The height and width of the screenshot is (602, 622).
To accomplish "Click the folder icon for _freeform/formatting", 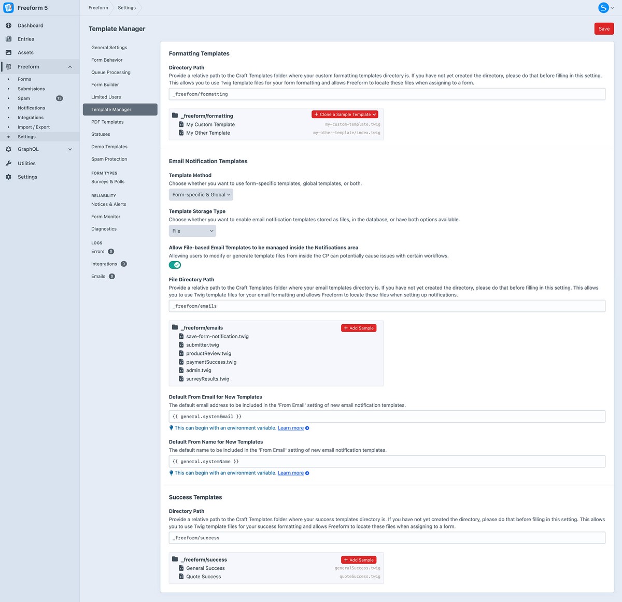I will coord(175,115).
